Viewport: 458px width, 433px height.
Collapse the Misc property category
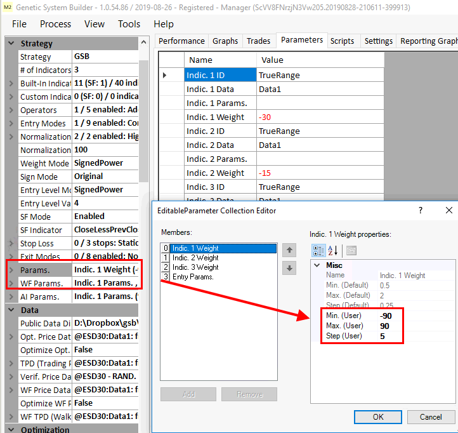[x=317, y=265]
